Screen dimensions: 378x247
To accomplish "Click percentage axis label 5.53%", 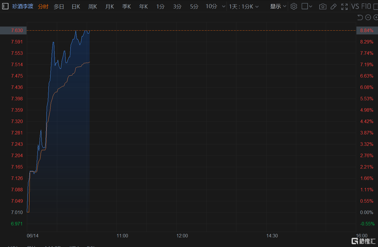I will point(367,99).
